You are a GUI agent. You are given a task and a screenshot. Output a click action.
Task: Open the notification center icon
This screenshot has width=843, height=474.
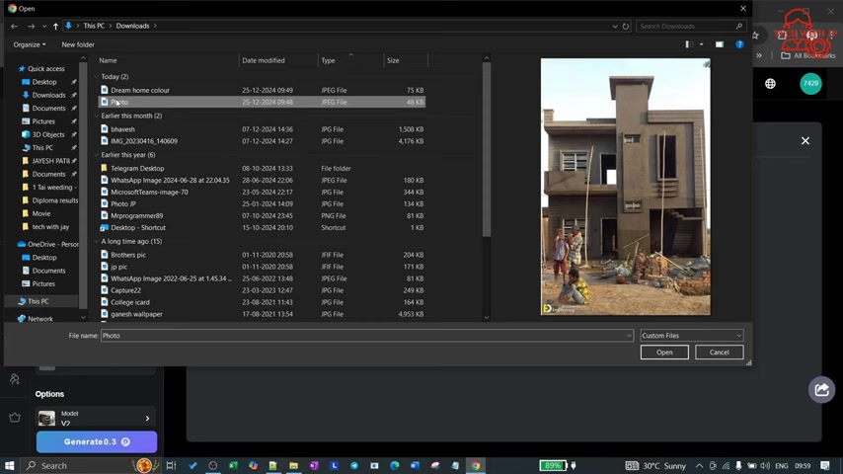(824, 465)
